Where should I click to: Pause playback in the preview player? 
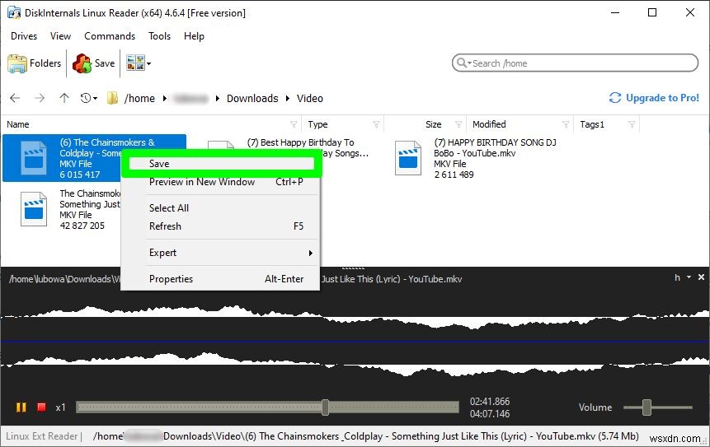pos(21,407)
